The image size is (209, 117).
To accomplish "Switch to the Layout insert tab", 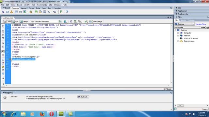I will 24,8.
